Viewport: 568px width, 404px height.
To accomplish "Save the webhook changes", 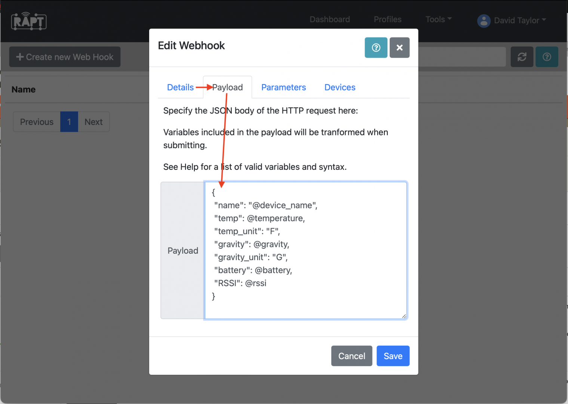I will 393,356.
